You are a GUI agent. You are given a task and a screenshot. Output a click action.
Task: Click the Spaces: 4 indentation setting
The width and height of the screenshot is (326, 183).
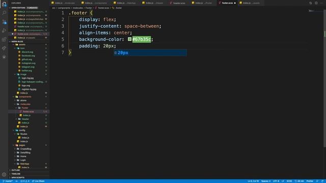(x=266, y=181)
